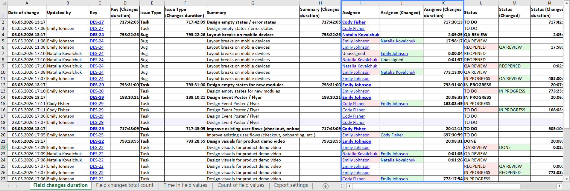The height and width of the screenshot is (191, 570).
Task: Click vertical scrollbar down arrow
Action: (x=567, y=179)
